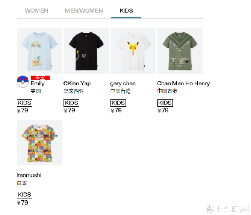Click designer name Emily
251x215 pixels.
tap(38, 83)
